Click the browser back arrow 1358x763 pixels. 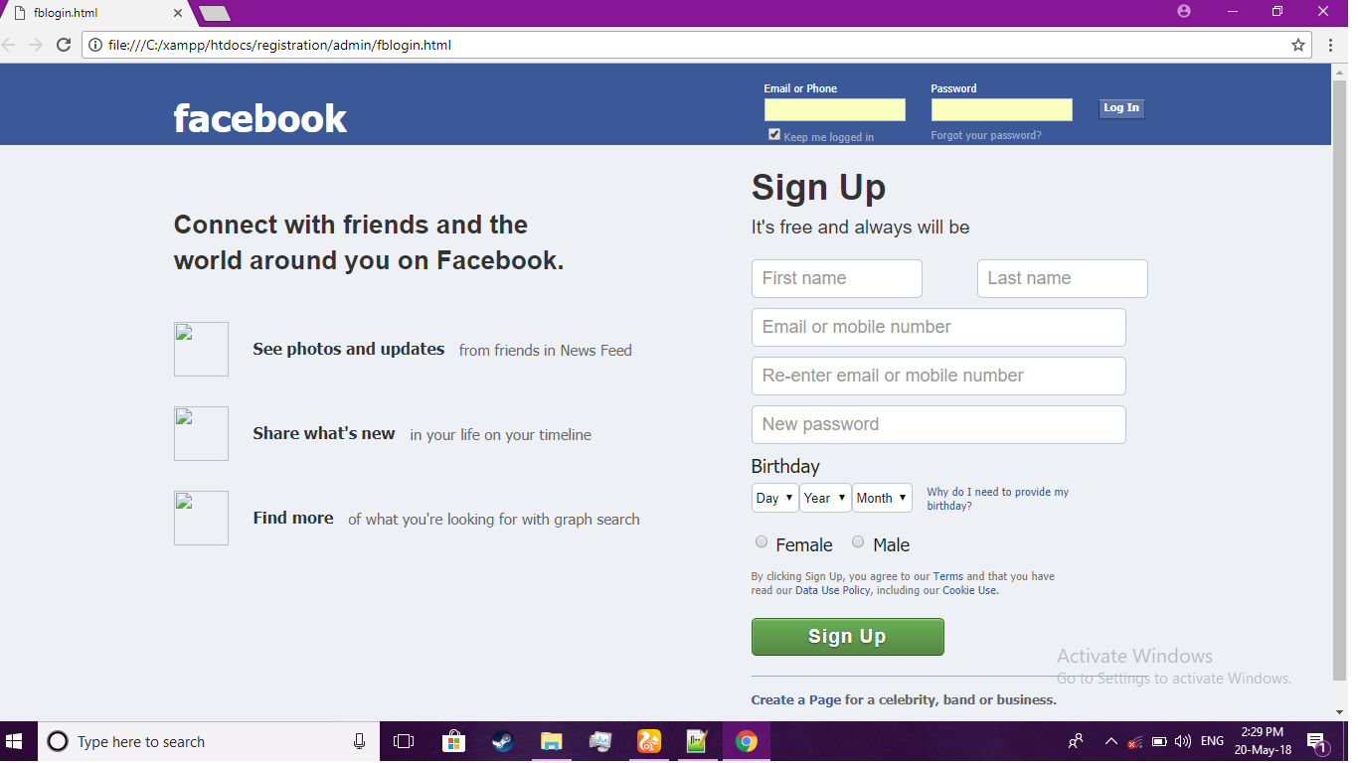(x=9, y=45)
